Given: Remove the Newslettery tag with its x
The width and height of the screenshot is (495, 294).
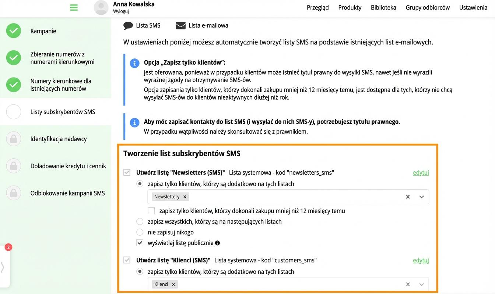Looking at the screenshot, I should [x=185, y=197].
